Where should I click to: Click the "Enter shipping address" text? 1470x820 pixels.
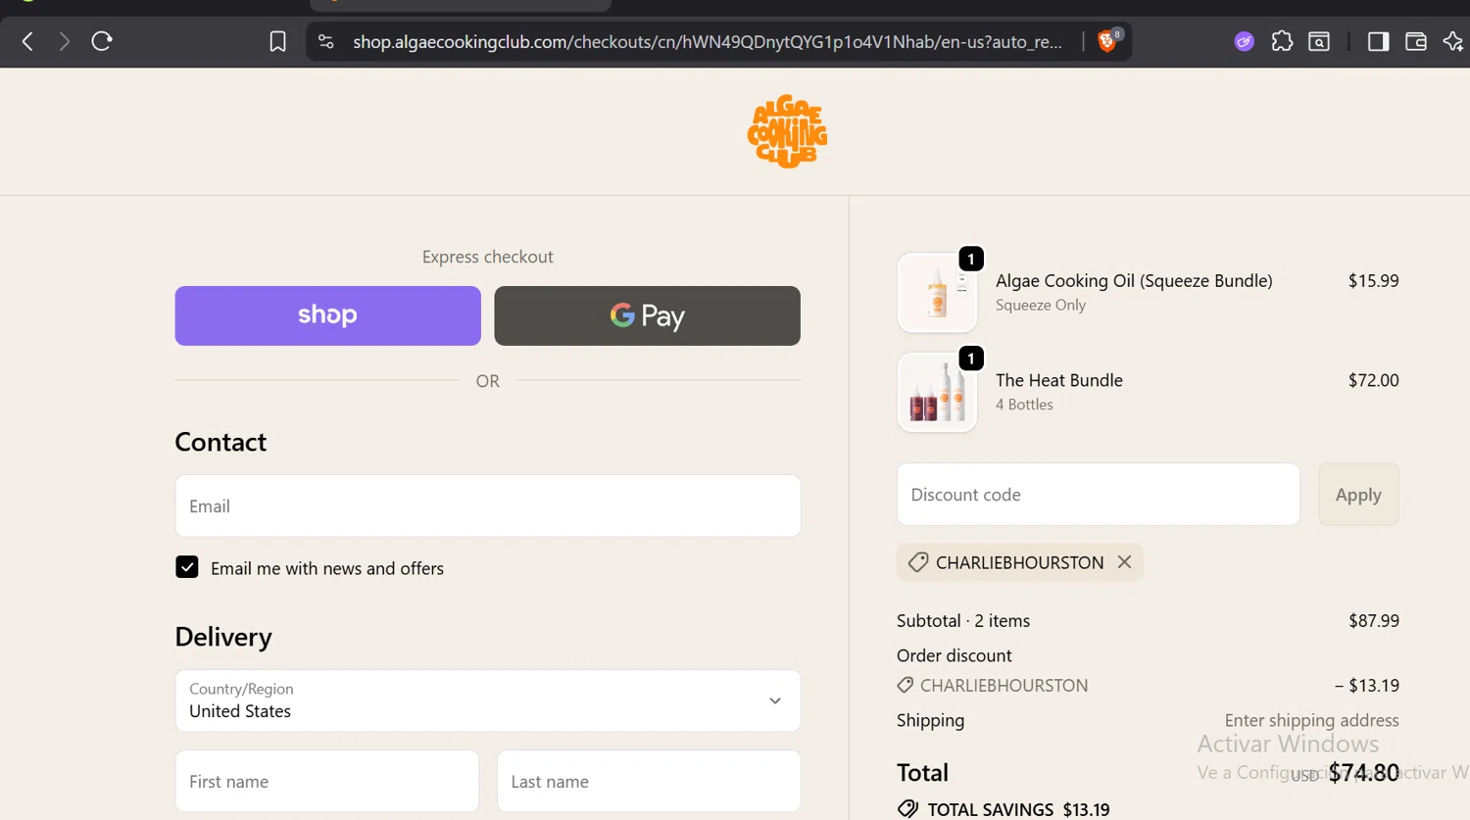point(1311,720)
